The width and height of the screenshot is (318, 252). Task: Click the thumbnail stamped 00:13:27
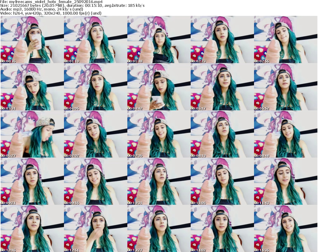click(x=159, y=229)
